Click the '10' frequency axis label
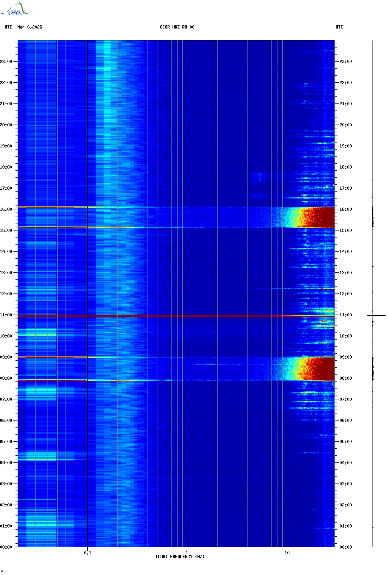This screenshot has height=575, width=388. [x=287, y=553]
